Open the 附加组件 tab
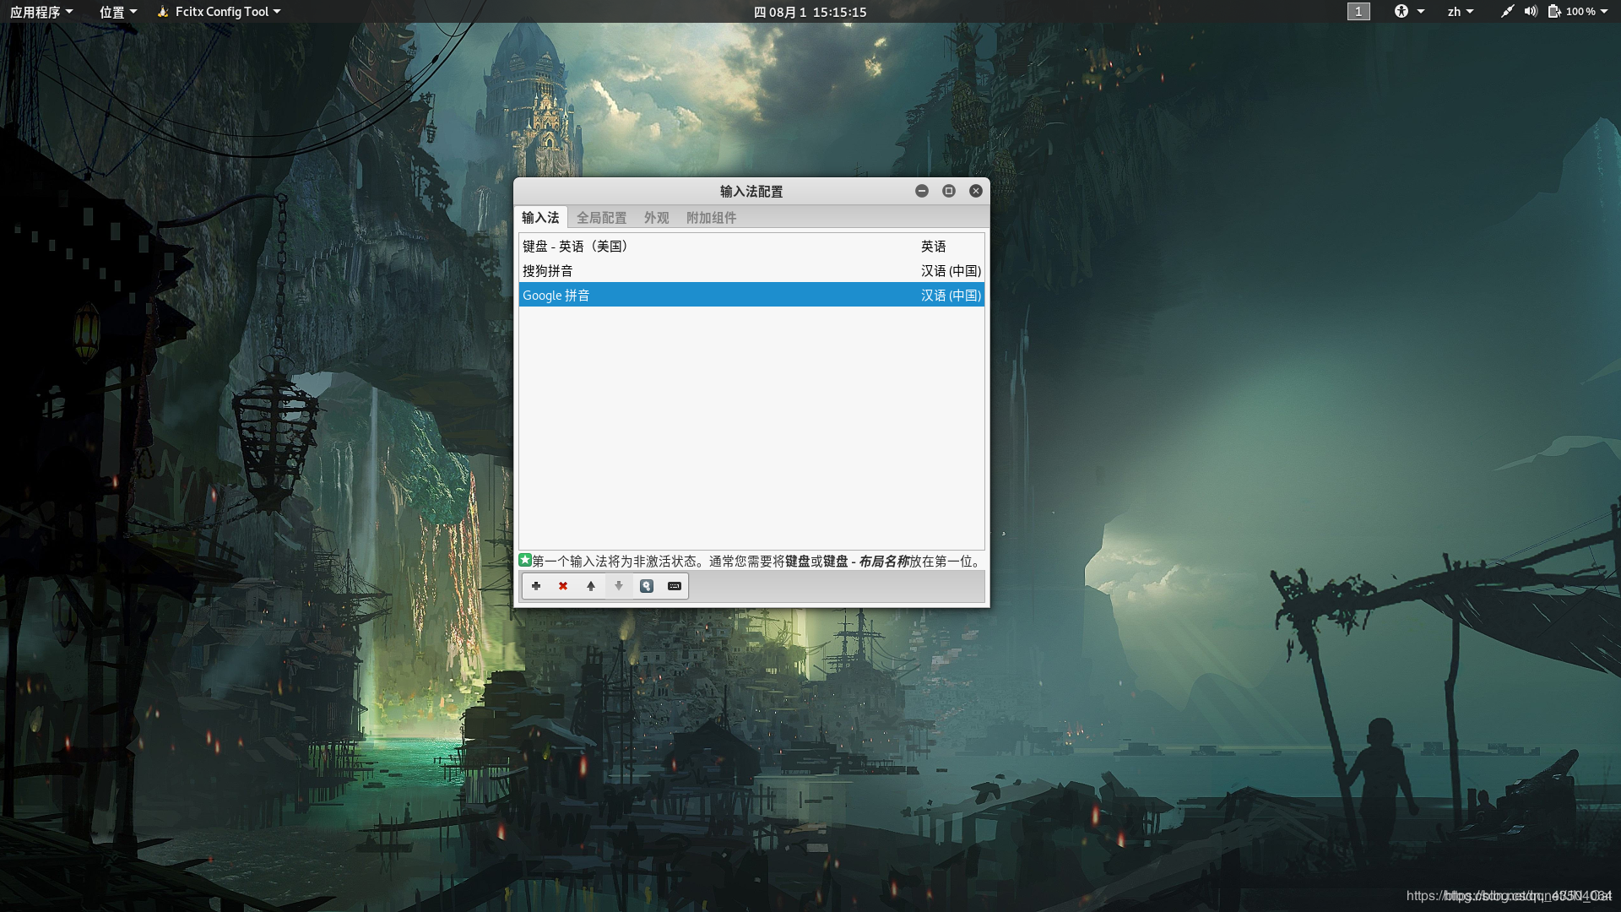Screen dimensions: 1621x912 point(711,218)
